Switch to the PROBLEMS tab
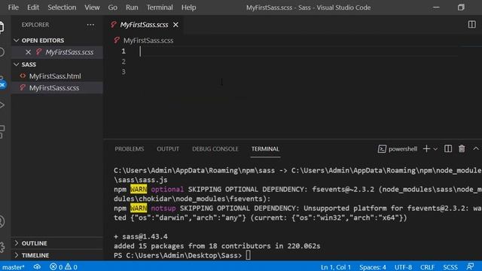The width and height of the screenshot is (482, 271). (x=129, y=149)
